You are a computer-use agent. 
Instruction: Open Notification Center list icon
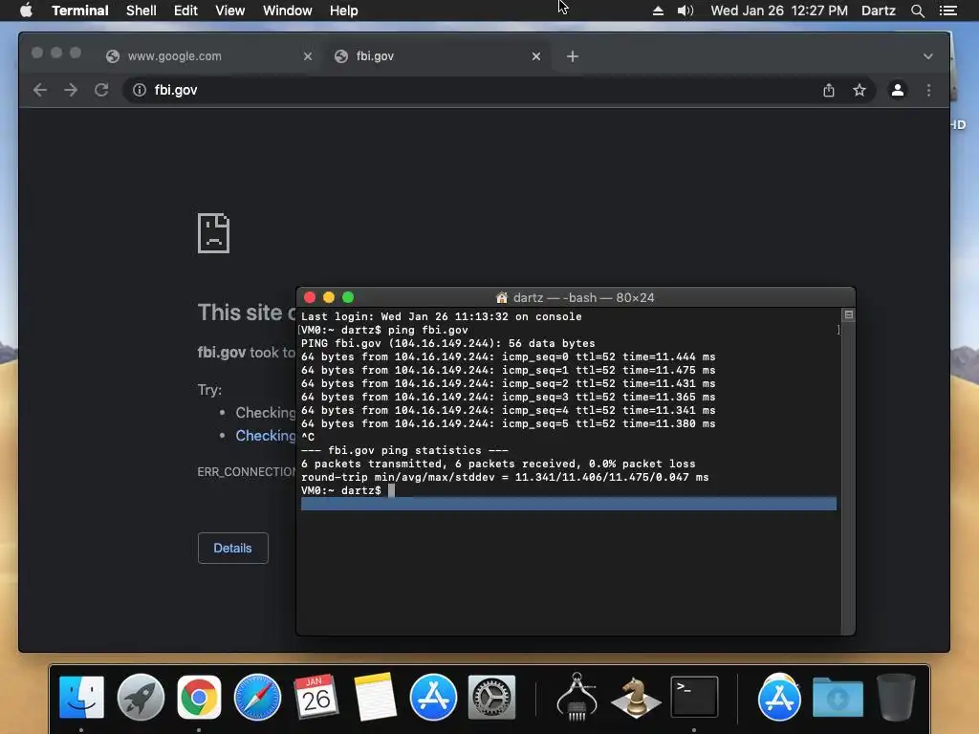(947, 11)
